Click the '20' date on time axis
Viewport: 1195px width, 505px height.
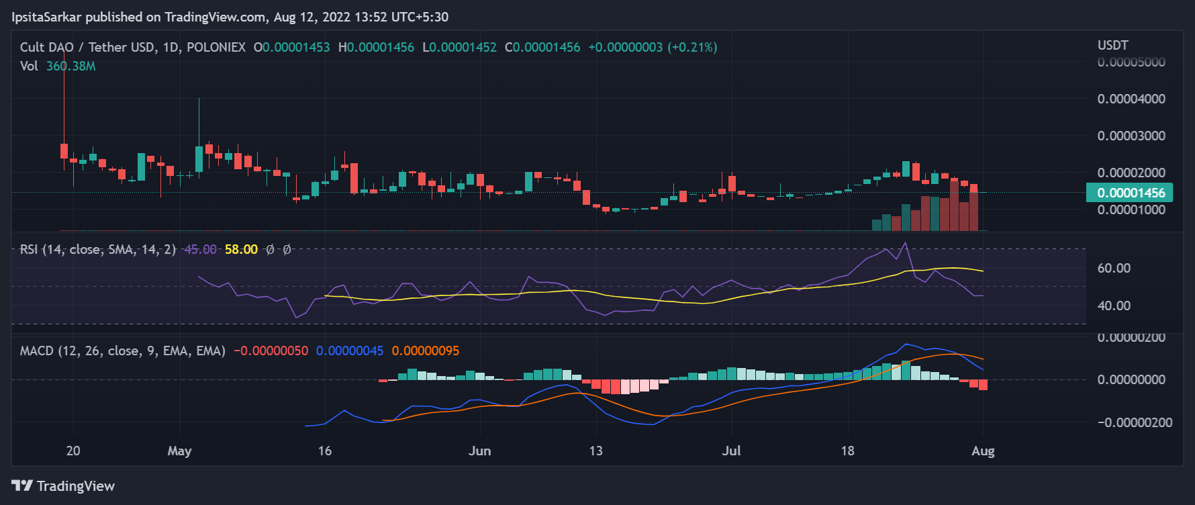73,451
